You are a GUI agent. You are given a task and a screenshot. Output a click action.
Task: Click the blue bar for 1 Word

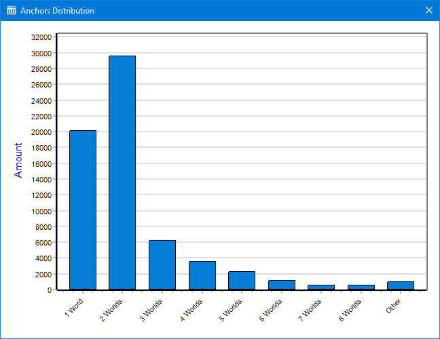click(x=83, y=210)
